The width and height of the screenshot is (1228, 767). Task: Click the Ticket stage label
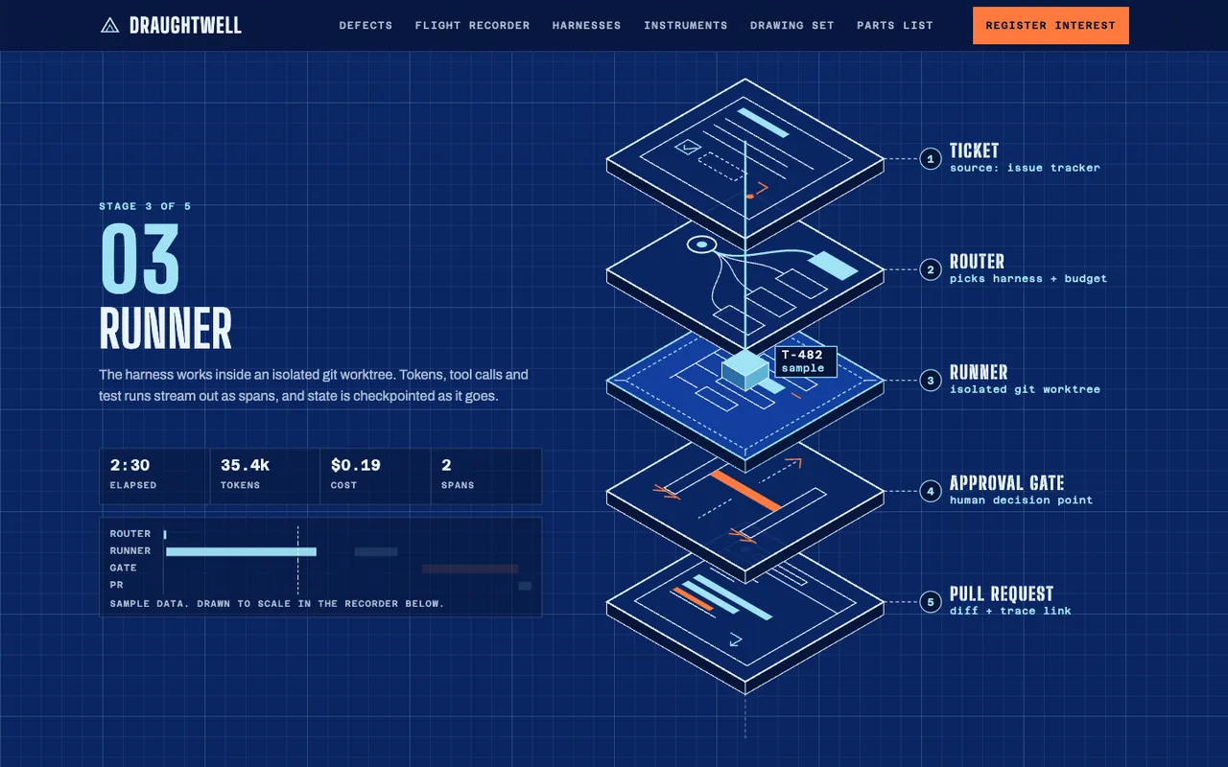point(975,151)
